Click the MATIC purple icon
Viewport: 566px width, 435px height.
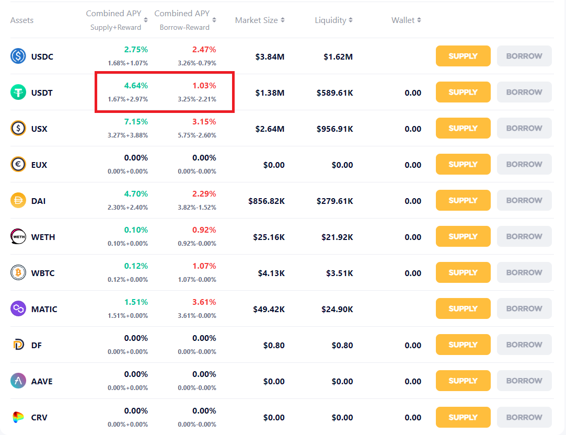[x=18, y=309]
